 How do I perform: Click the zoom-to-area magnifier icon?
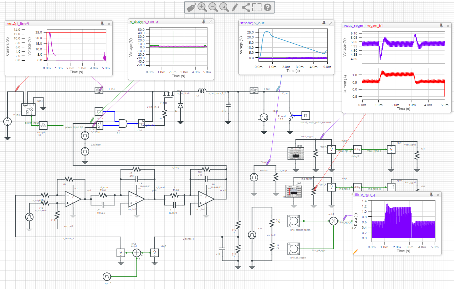224,7
